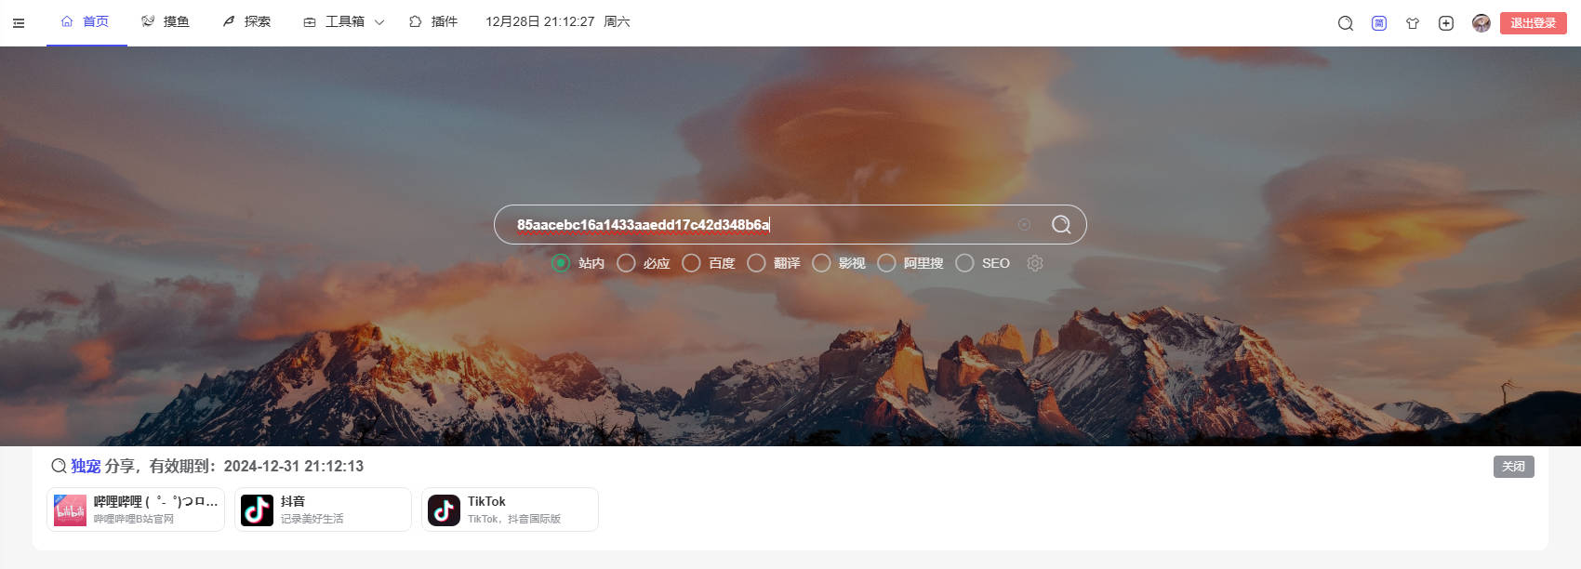Select the 百度 search radio button
The image size is (1581, 569).
(x=691, y=263)
